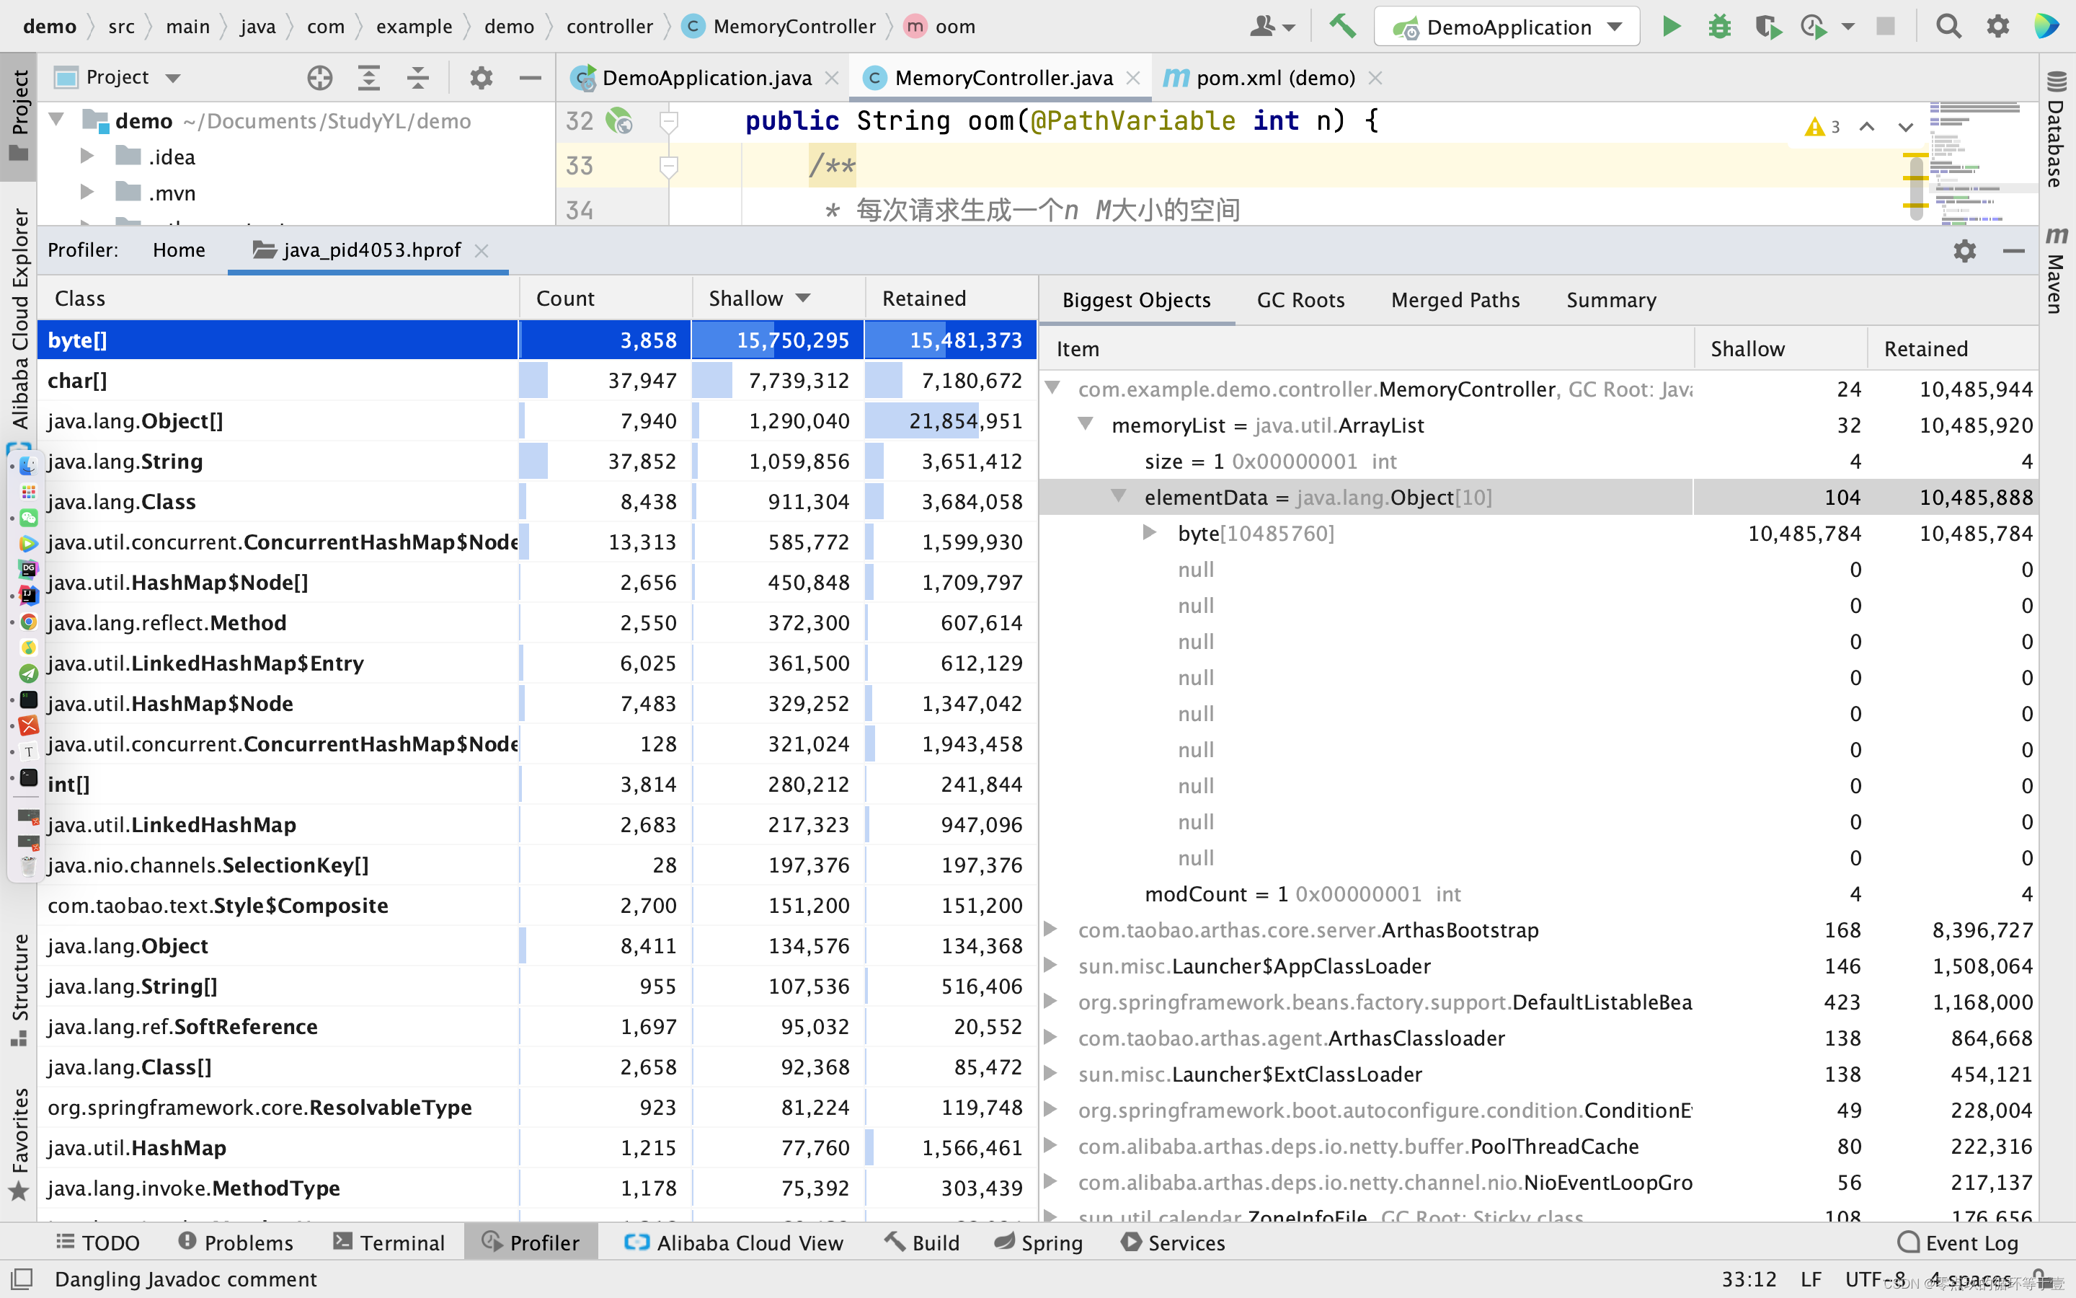
Task: Select the char[] class row
Action: point(536,380)
